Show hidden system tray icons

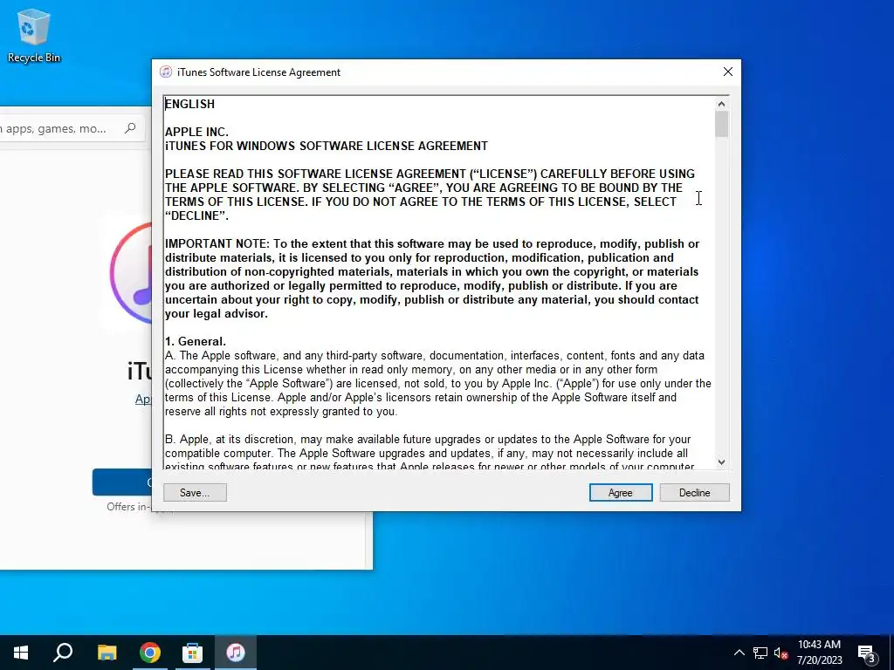tap(739, 653)
